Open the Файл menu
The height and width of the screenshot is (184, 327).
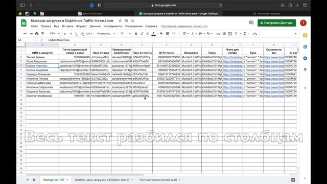point(34,26)
